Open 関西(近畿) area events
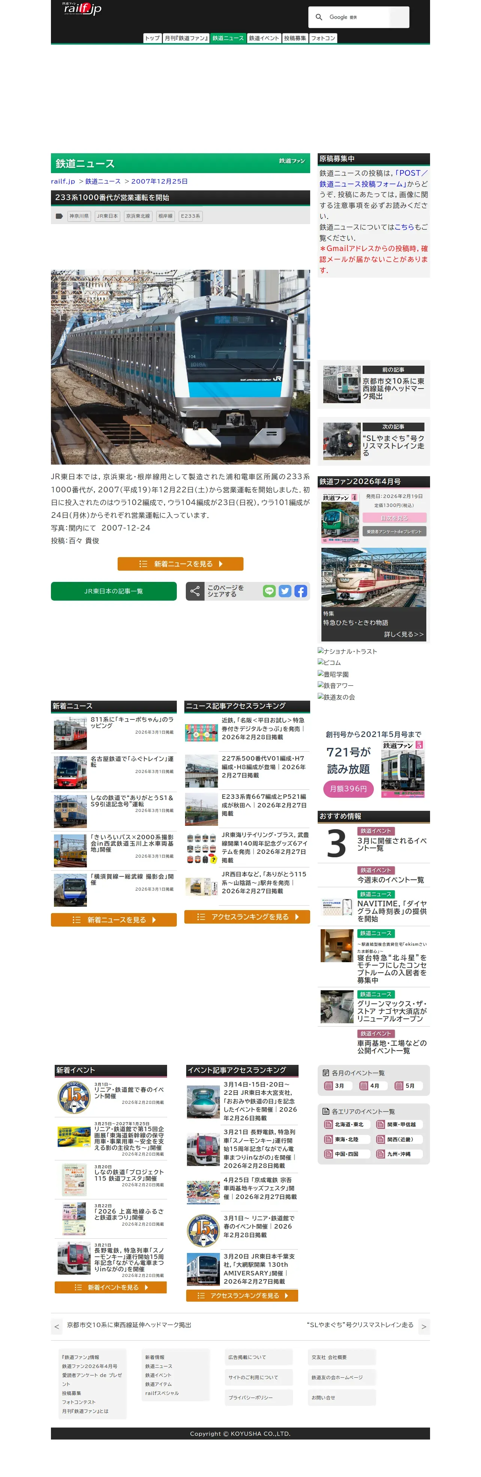 point(400,1139)
